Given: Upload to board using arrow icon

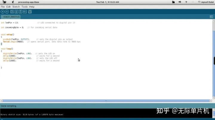Looking at the screenshot, I should point(25,12).
